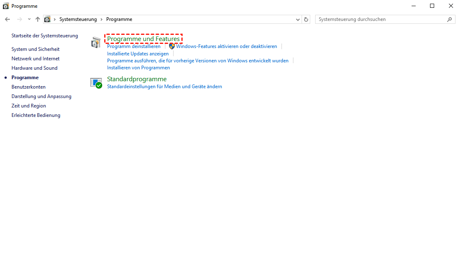Open Startseite der Systemsteuerung
The width and height of the screenshot is (460, 258).
(45, 36)
